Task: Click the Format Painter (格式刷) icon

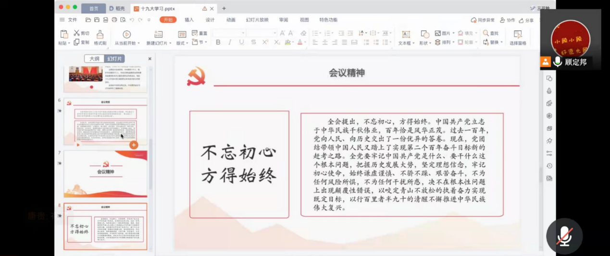Action: pos(100,35)
